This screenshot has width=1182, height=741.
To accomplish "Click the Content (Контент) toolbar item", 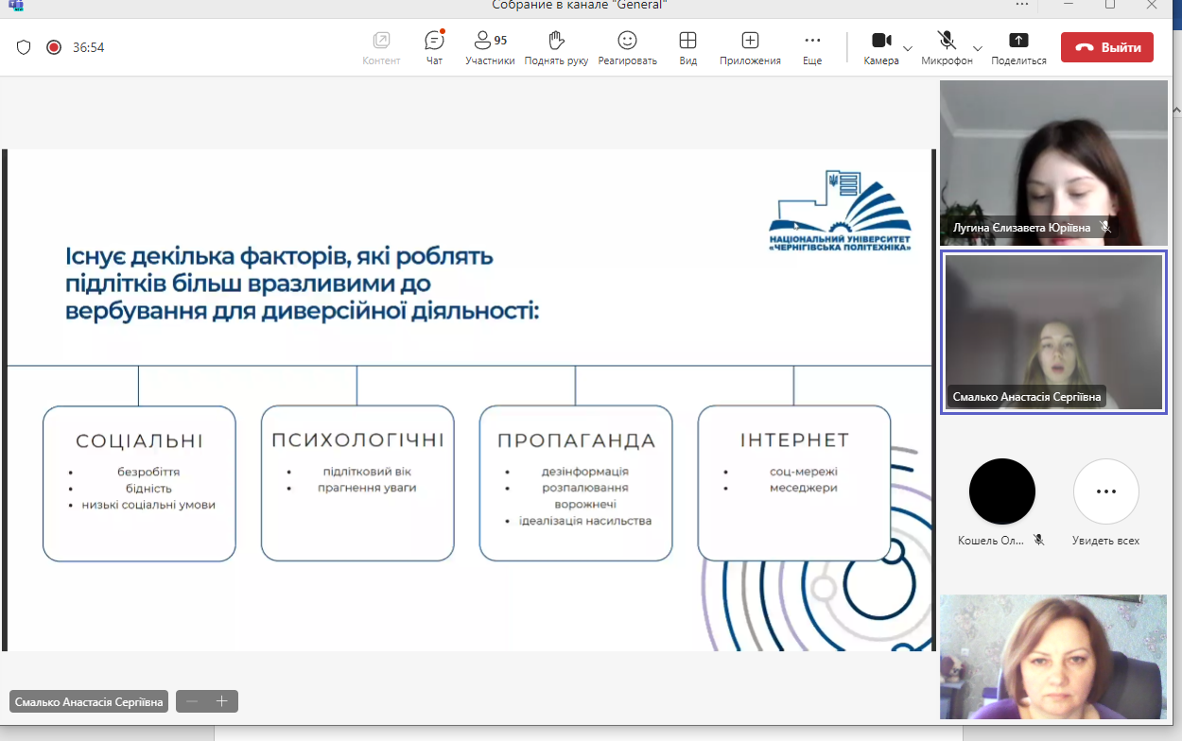I will [x=381, y=42].
